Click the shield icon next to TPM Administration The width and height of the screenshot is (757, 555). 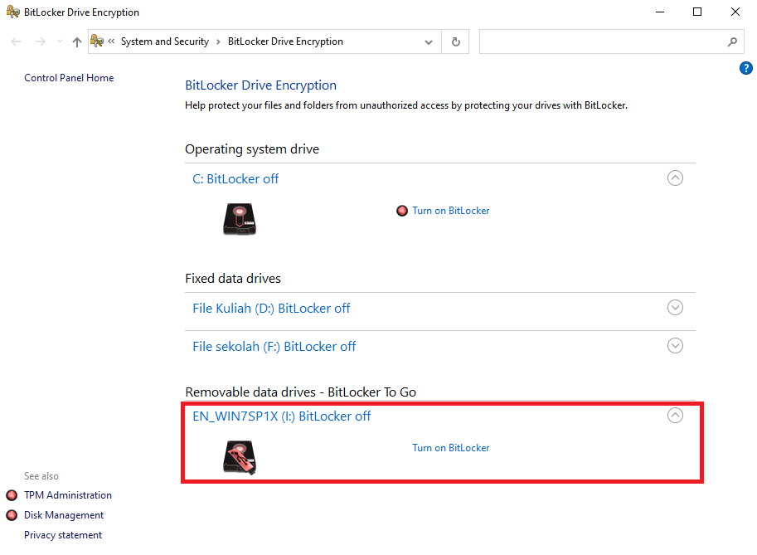click(12, 495)
